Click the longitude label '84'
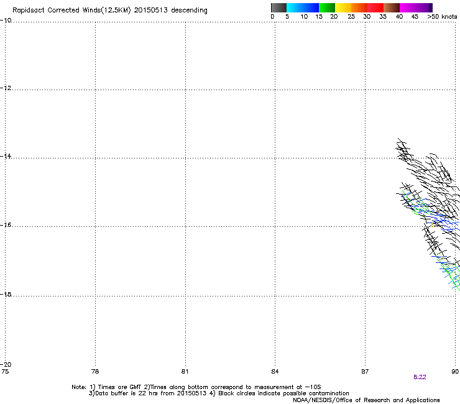Viewport: 460px width, 404px height. (275, 372)
